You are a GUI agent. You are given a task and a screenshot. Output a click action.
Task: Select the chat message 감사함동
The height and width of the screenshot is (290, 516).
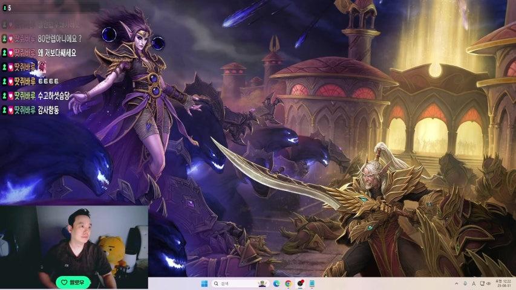[48, 110]
